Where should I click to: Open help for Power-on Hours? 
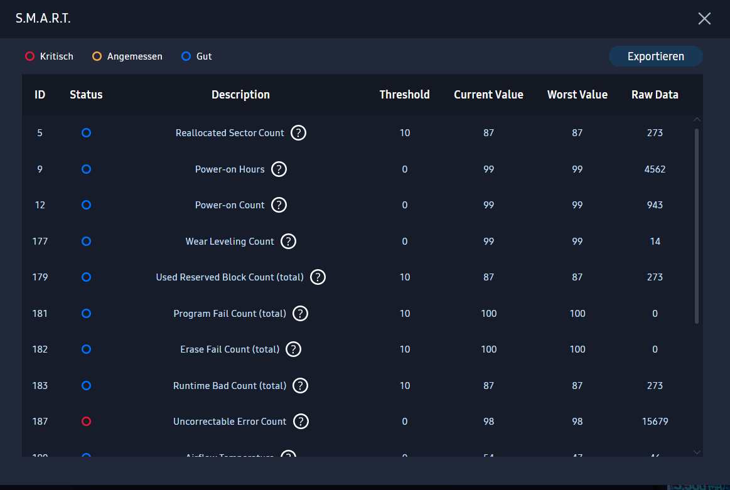pyautogui.click(x=279, y=169)
